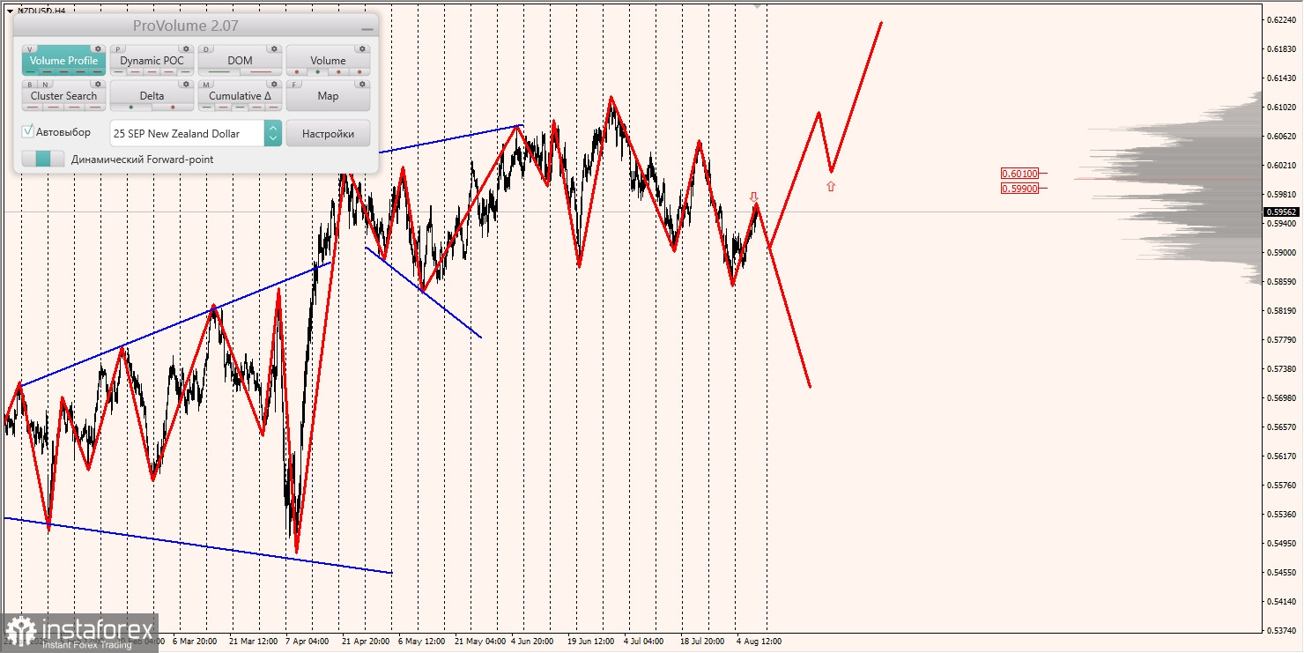1304x653 pixels.
Task: Click the P hotkey tag on Dynamic POC
Action: 118,49
